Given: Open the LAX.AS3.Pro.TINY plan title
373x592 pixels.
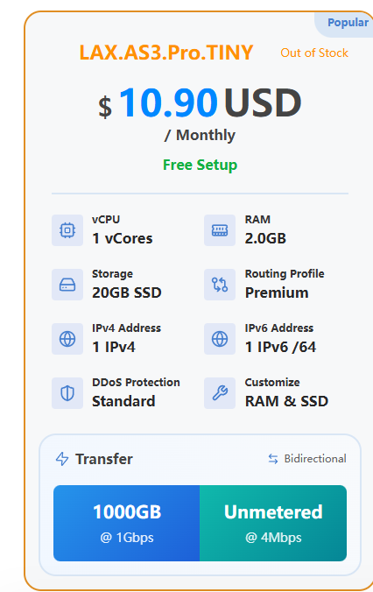Looking at the screenshot, I should [166, 53].
